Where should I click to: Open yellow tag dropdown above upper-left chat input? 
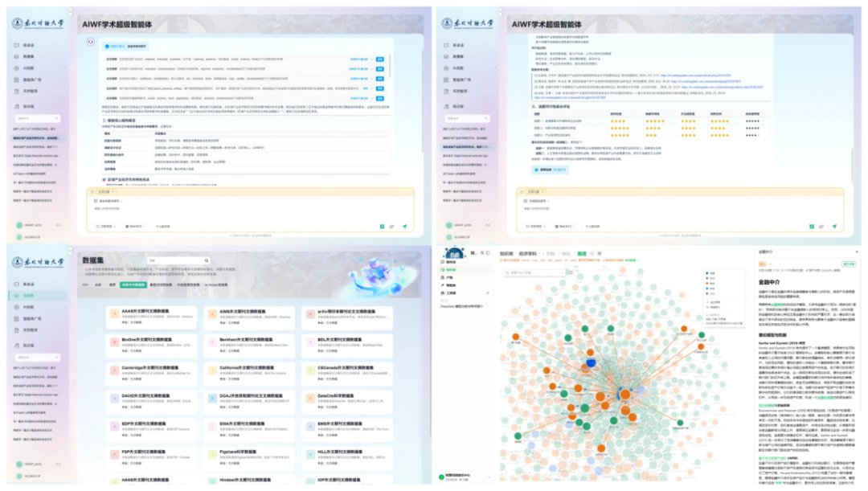[x=106, y=192]
